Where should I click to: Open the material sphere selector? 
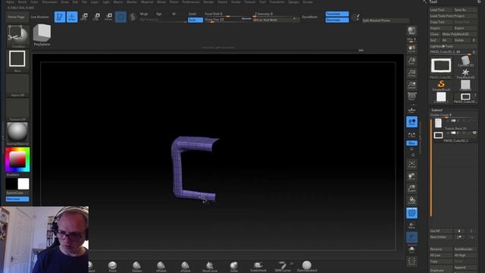17,133
